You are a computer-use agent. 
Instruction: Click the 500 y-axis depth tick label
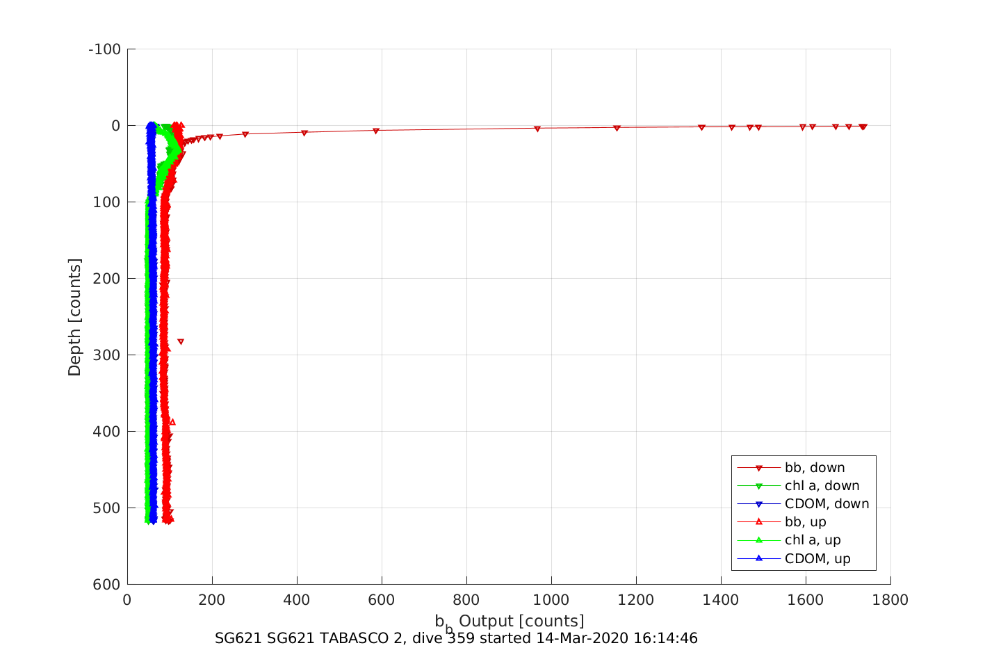107,508
